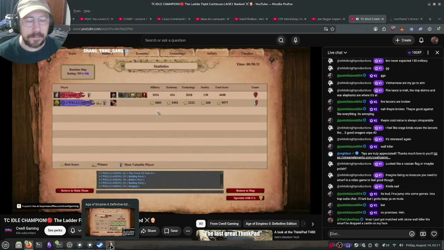This screenshot has width=444, height=250.
Task: Open the ThinkPad T480 recommended video thumbnail
Action: [234, 235]
